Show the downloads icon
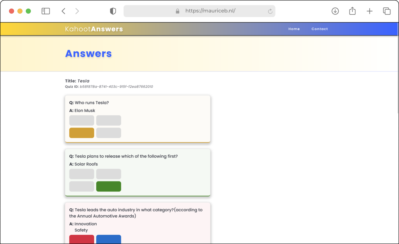 point(335,11)
